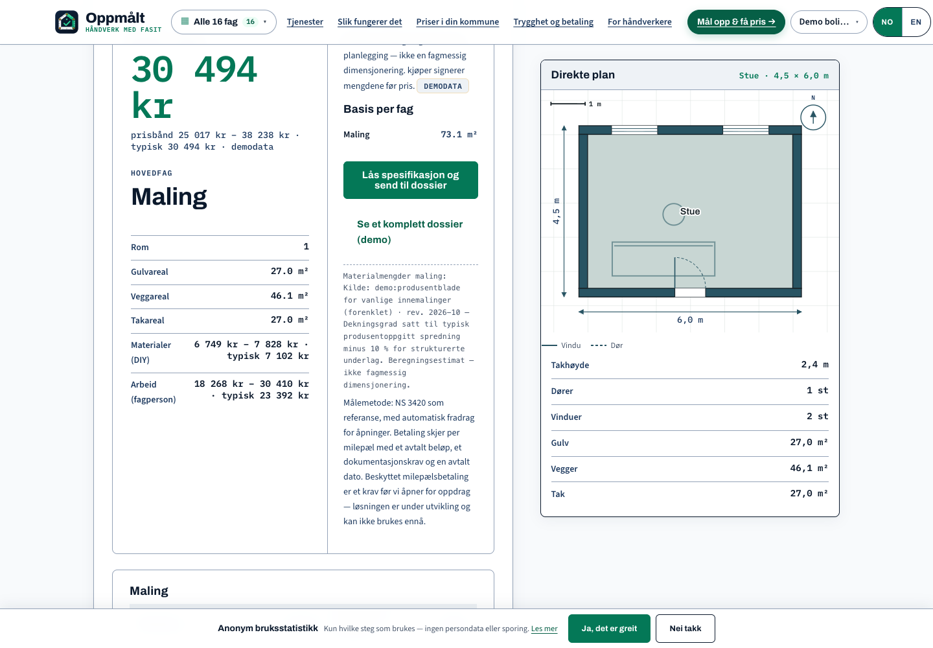The height and width of the screenshot is (648, 933).
Task: Open the Les mer link
Action: pyautogui.click(x=544, y=629)
